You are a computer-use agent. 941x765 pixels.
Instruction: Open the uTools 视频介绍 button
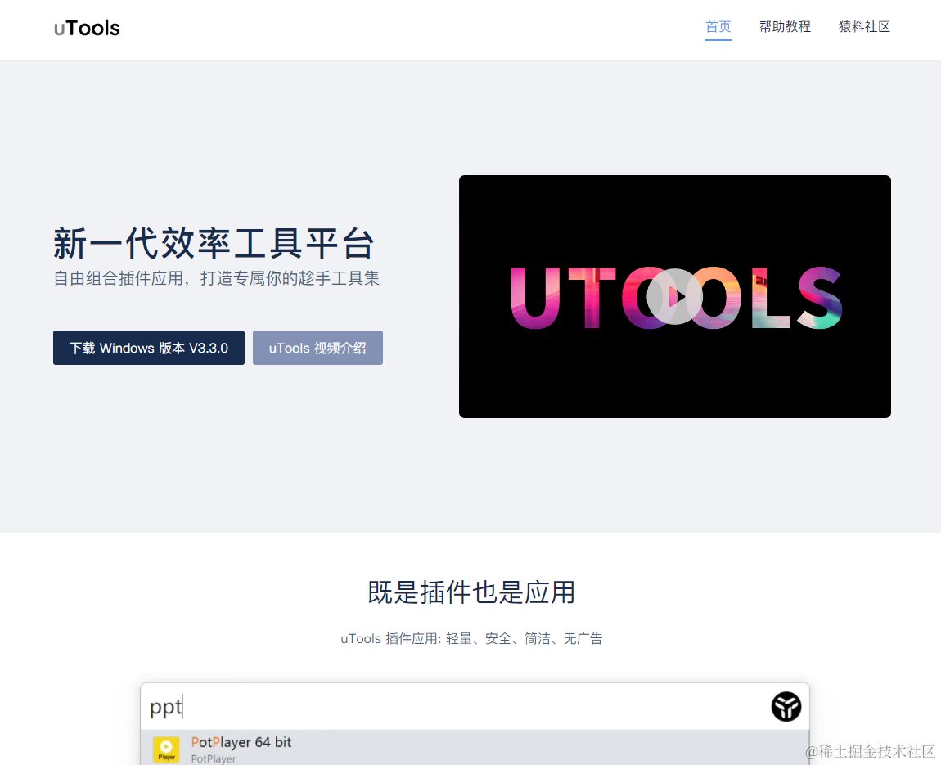[x=317, y=348]
